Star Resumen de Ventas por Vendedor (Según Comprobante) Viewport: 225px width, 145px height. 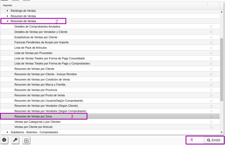(x=211, y=111)
